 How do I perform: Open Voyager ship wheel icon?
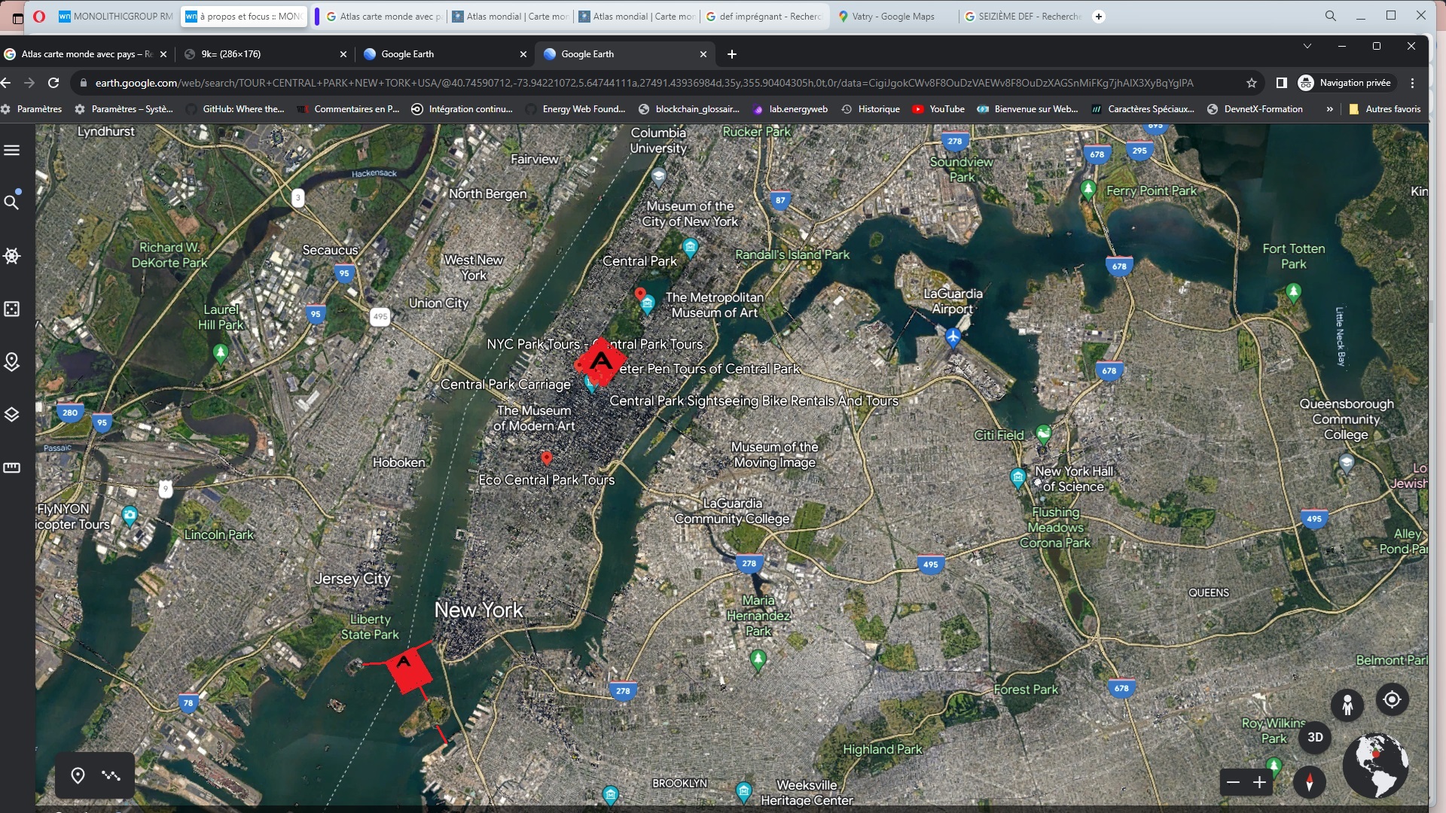(x=12, y=256)
